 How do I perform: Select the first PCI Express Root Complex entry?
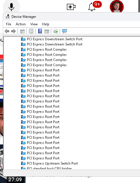(47, 49)
